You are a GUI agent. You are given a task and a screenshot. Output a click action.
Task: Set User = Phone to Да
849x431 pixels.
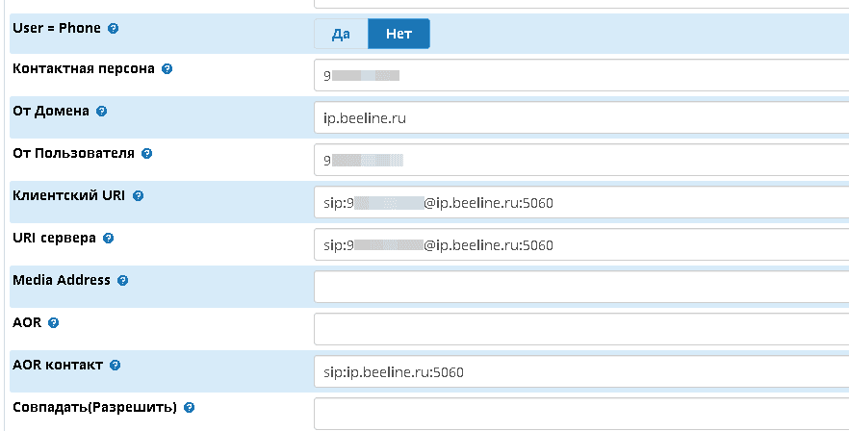(340, 34)
